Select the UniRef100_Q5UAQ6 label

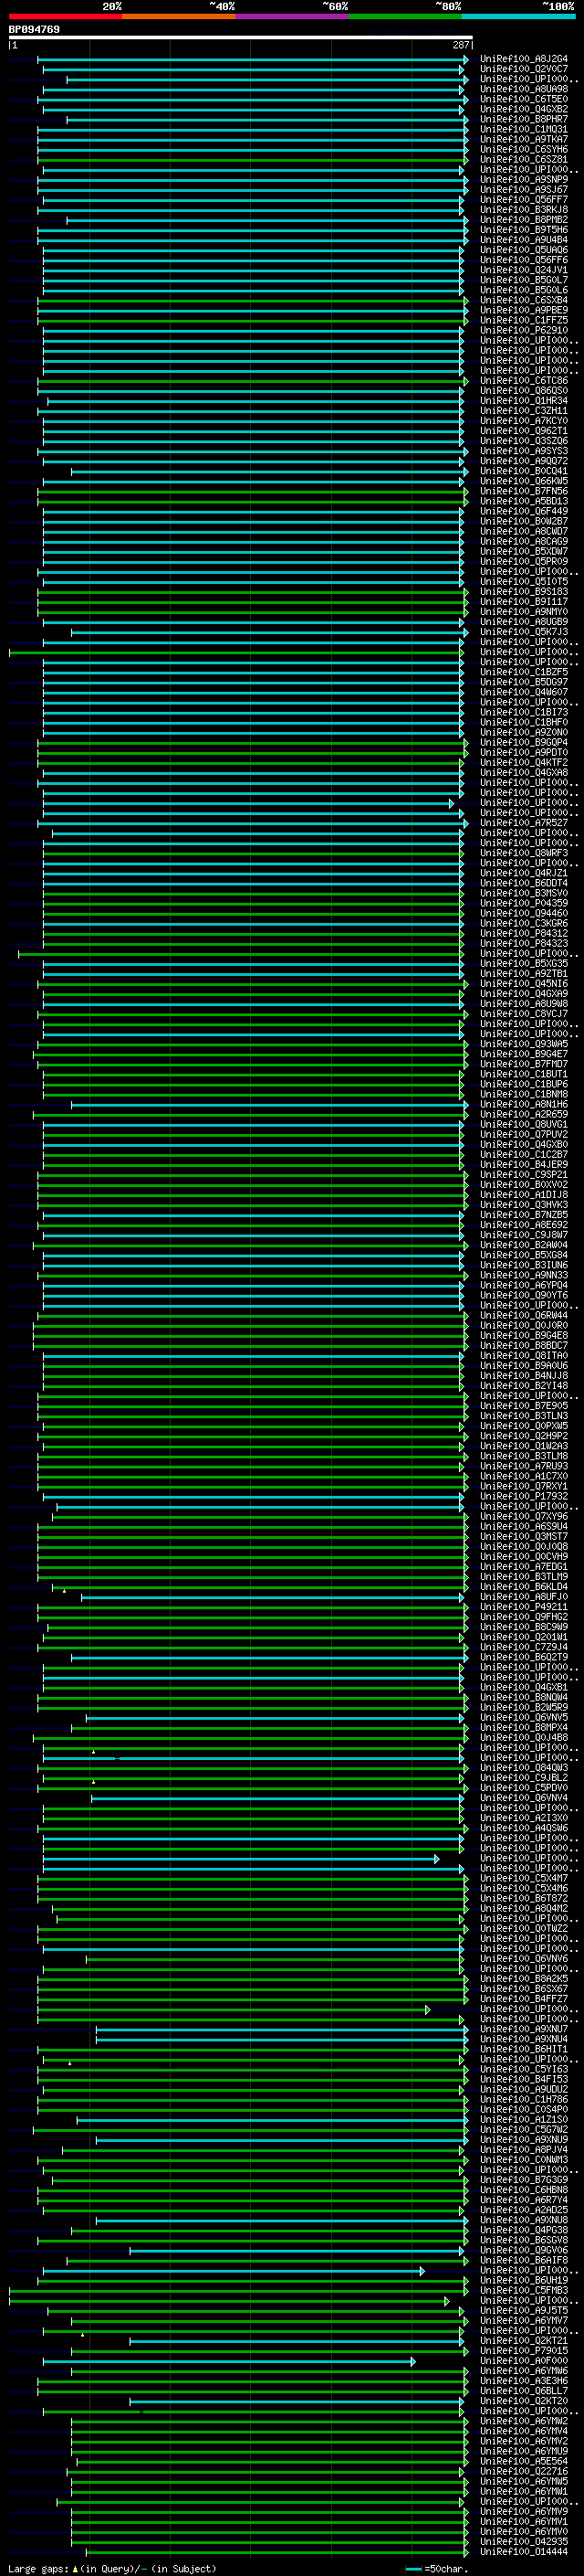pyautogui.click(x=523, y=250)
